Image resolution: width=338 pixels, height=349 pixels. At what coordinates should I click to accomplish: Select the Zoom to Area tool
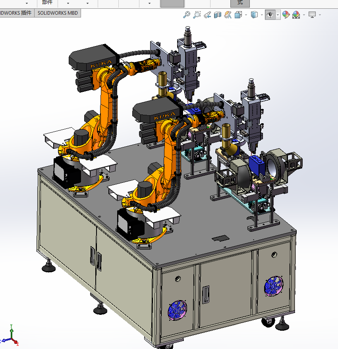click(197, 15)
